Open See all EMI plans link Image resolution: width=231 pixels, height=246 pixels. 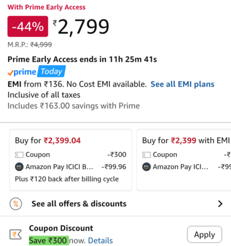tap(182, 84)
